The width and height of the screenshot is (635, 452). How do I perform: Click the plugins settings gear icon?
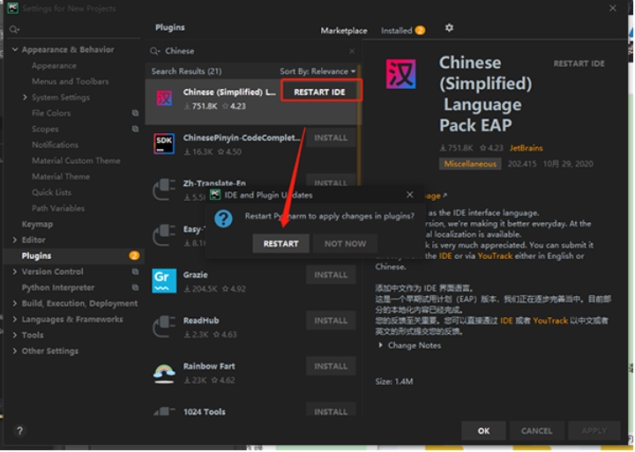click(449, 28)
